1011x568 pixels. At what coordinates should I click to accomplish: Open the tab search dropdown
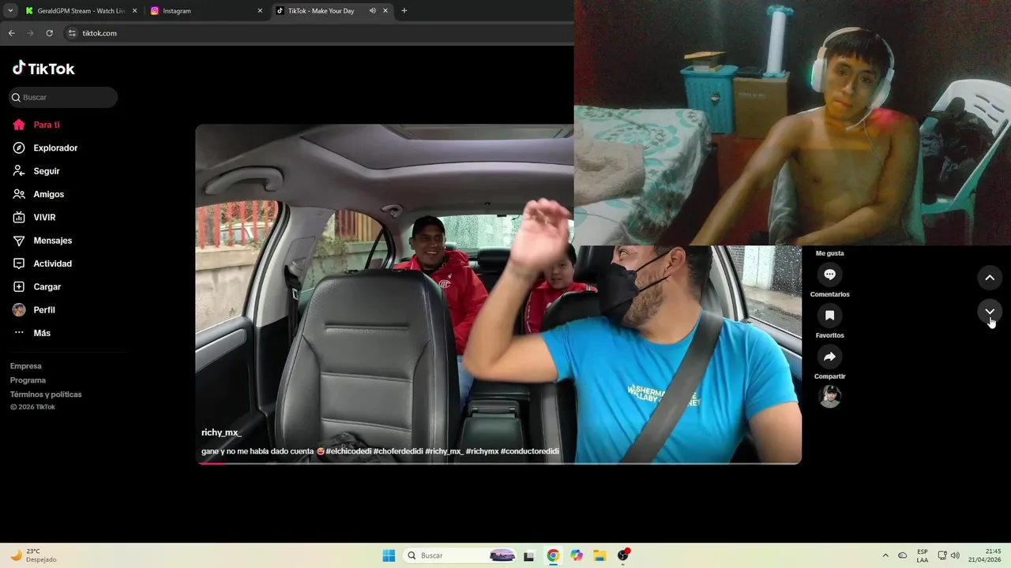click(x=10, y=11)
